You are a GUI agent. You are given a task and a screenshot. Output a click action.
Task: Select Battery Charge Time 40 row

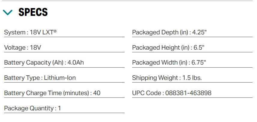pos(64,93)
